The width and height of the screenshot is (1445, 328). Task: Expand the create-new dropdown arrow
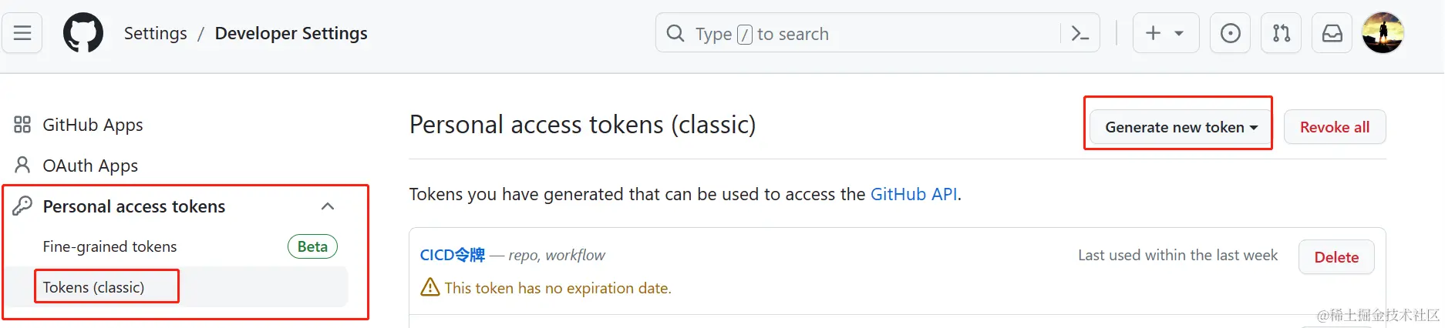(1179, 34)
